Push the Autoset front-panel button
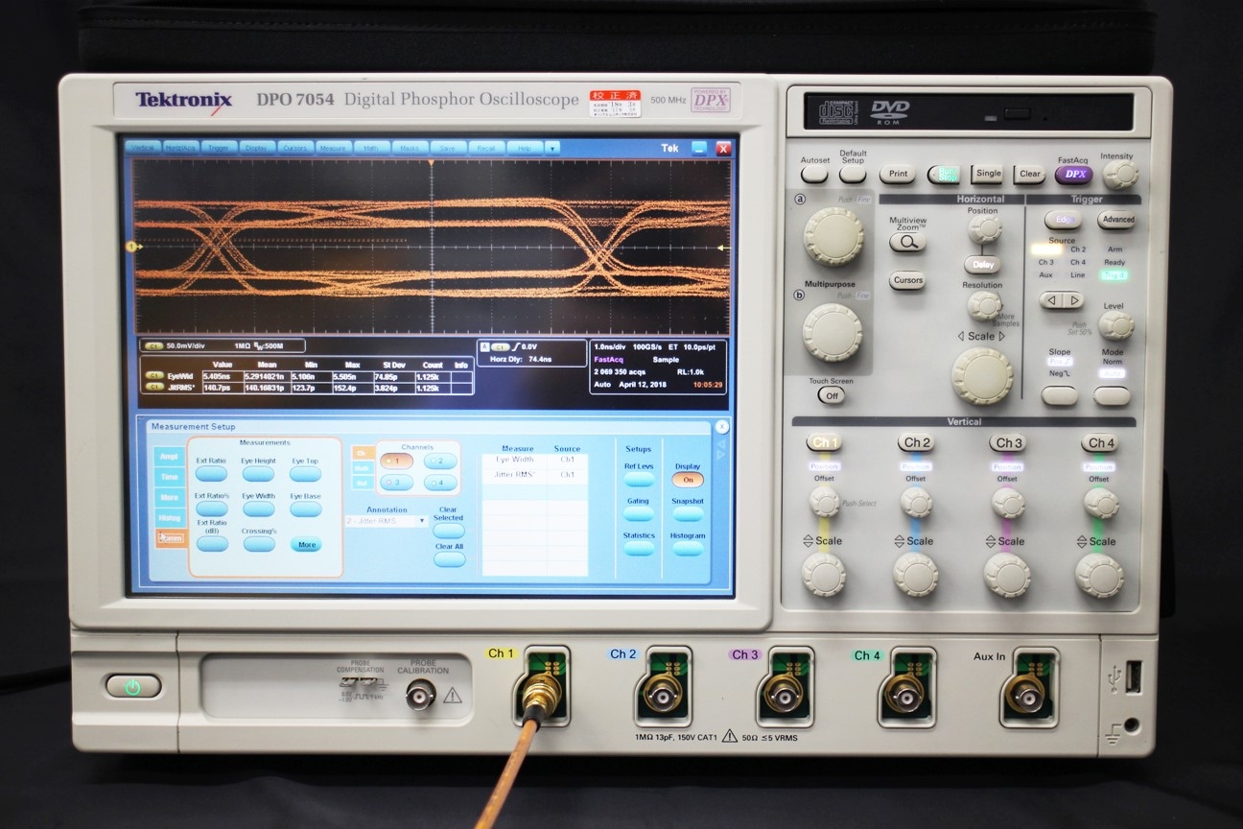The width and height of the screenshot is (1243, 829). [x=814, y=174]
